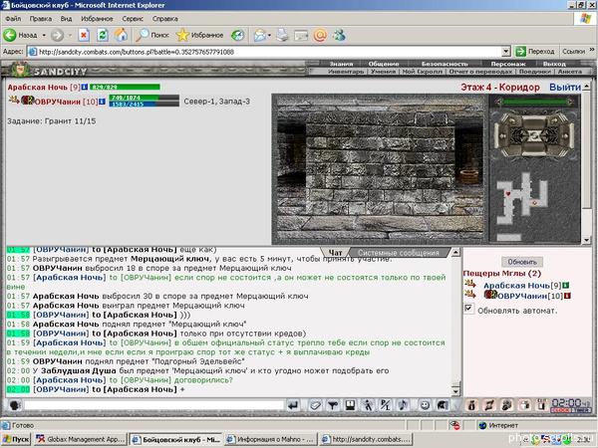Open the Back button history dropdown
This screenshot has height=448, width=598.
click(44, 36)
